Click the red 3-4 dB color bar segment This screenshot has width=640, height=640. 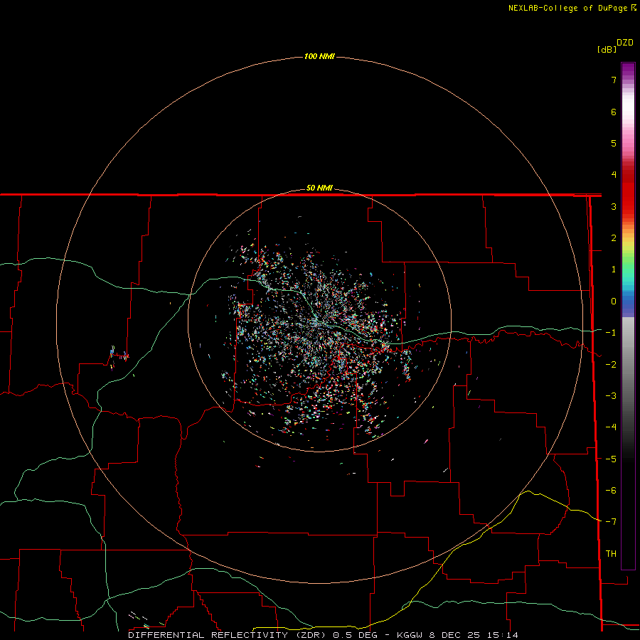tap(628, 191)
